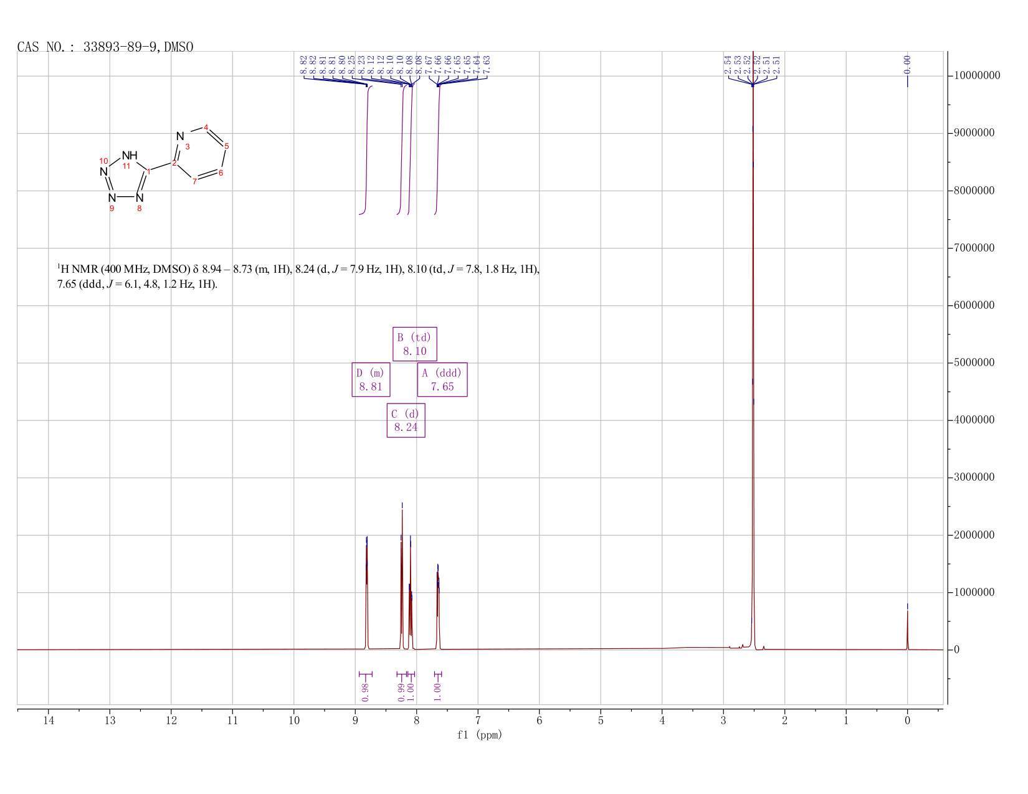This screenshot has width=1028, height=794.
Task: Click the tetrazole N atom labeled 9
Action: [x=112, y=198]
